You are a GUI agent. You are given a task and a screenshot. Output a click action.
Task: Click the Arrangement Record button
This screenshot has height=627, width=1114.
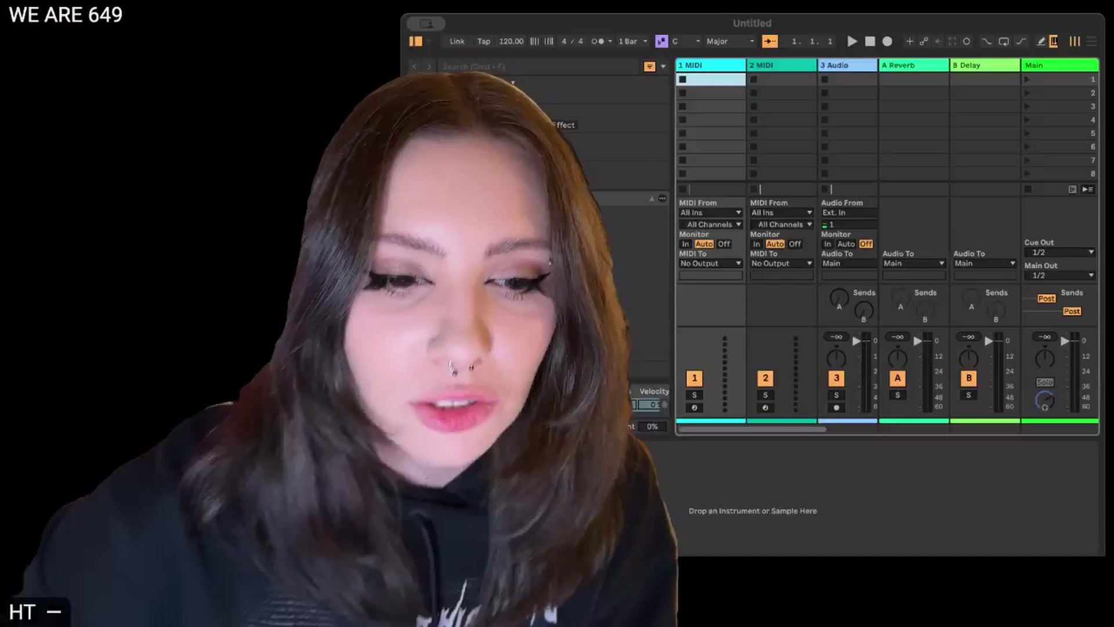(x=887, y=41)
